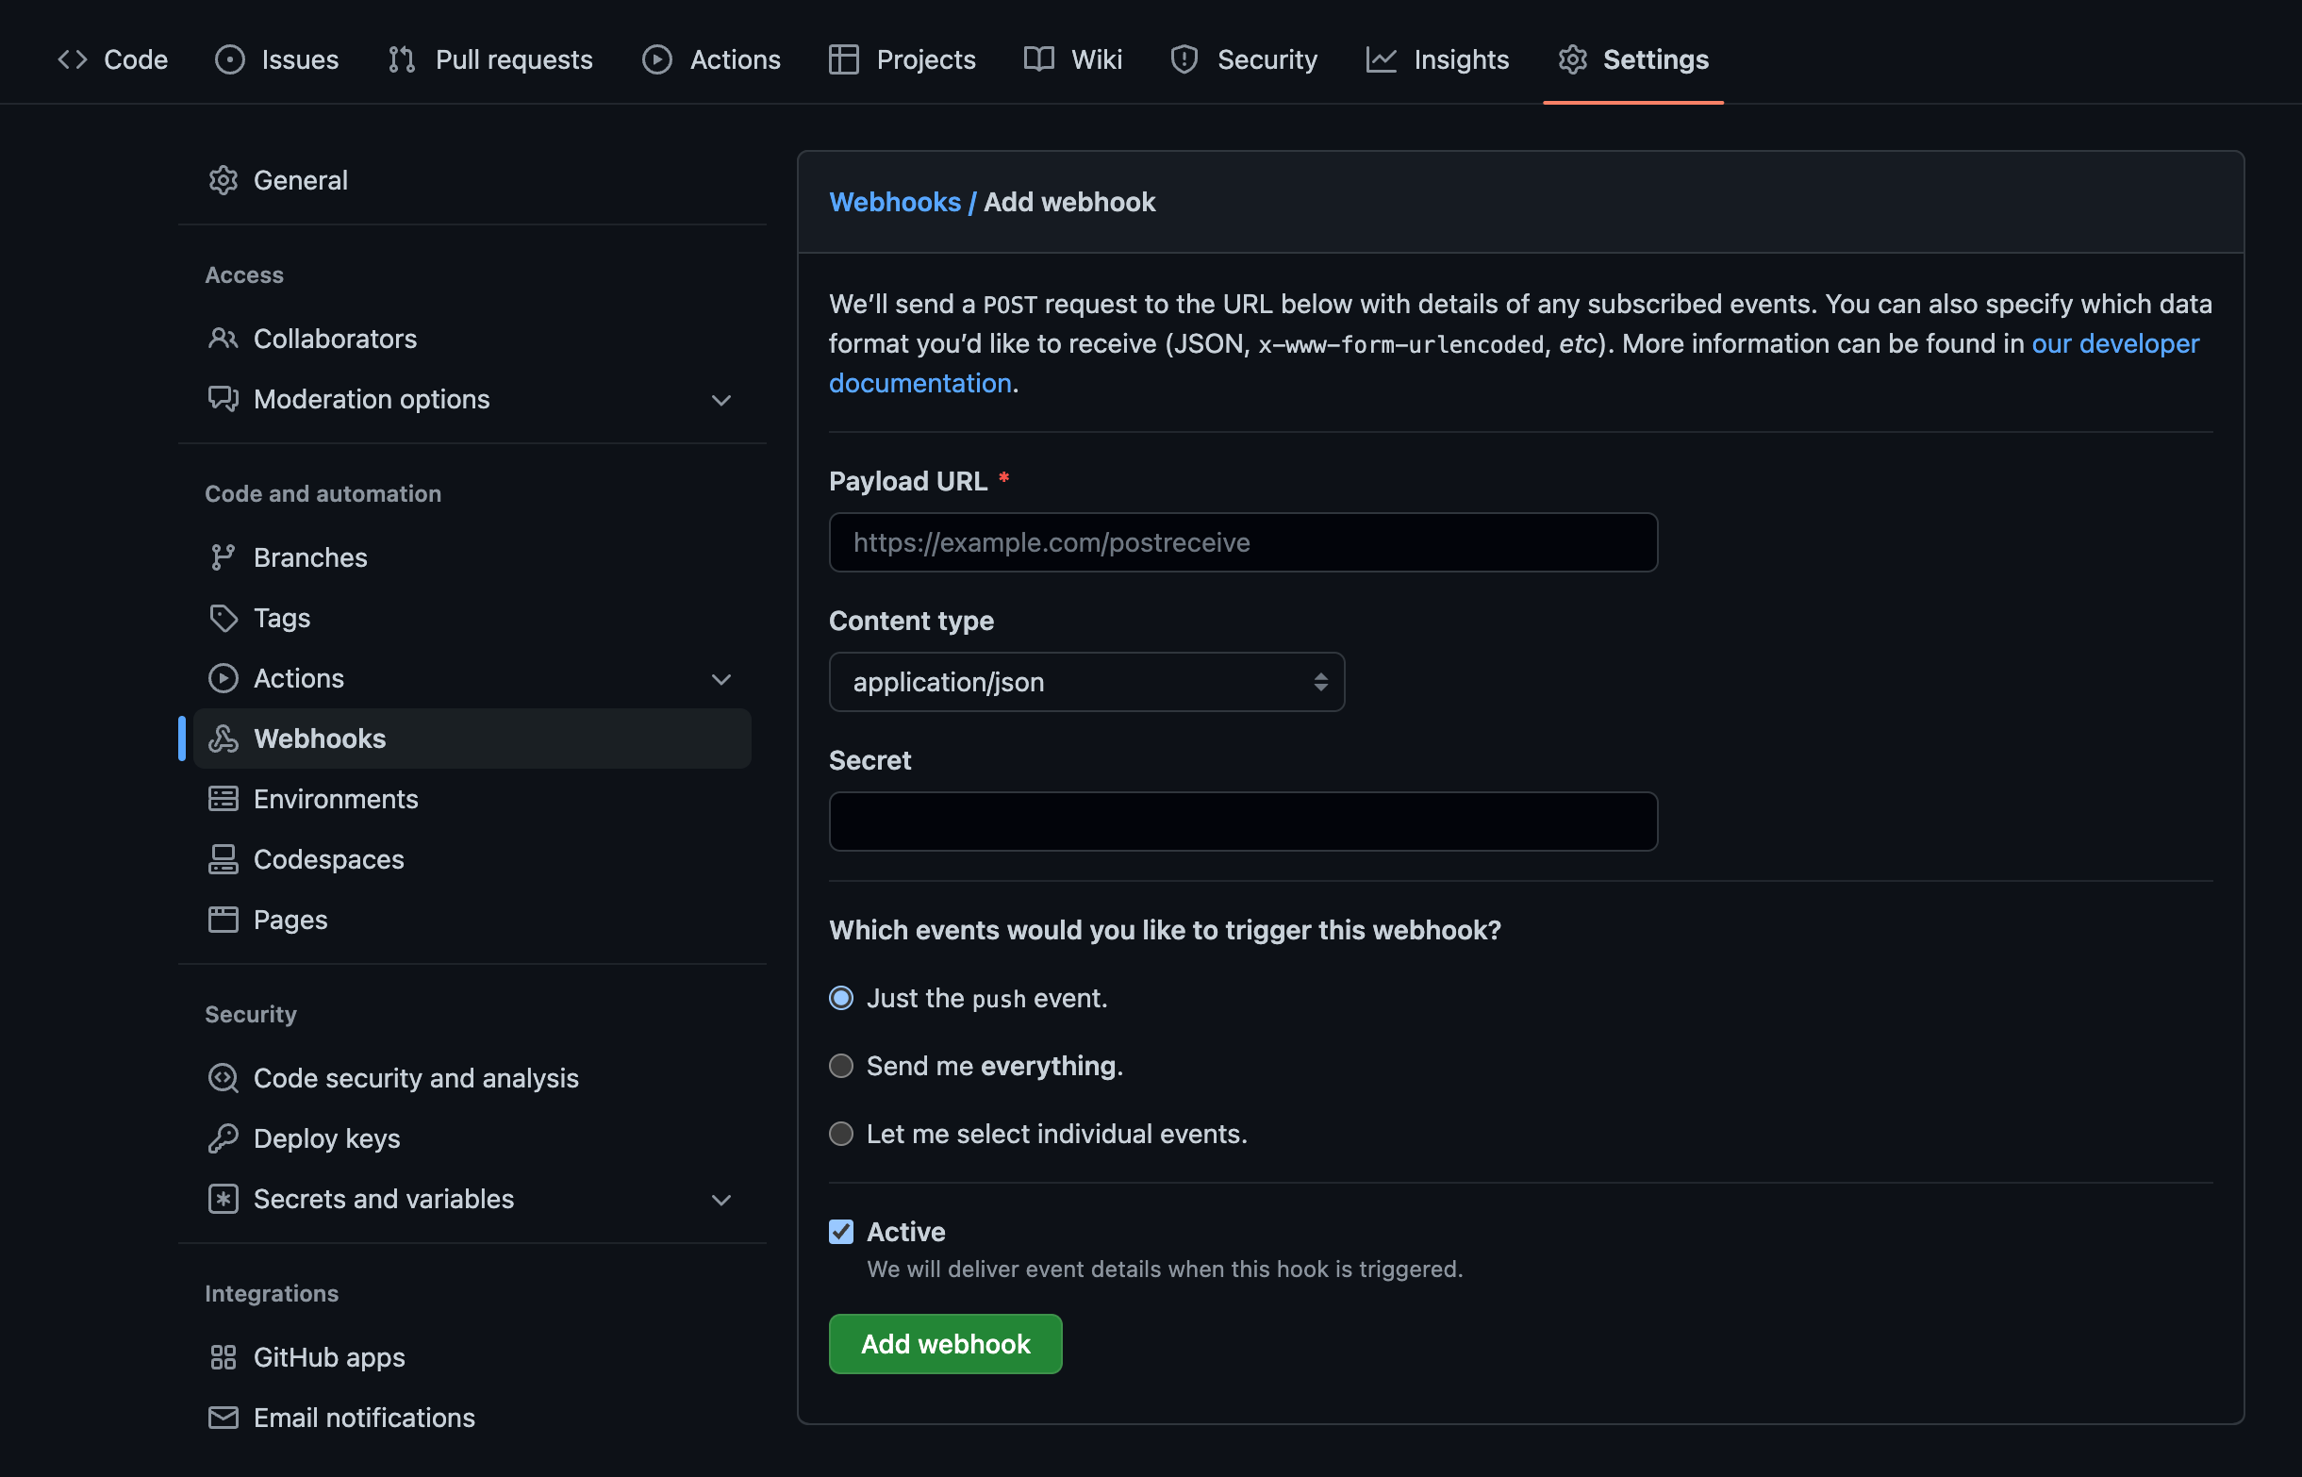Focus the Payload URL input field
Image resolution: width=2302 pixels, height=1477 pixels.
pyautogui.click(x=1243, y=543)
